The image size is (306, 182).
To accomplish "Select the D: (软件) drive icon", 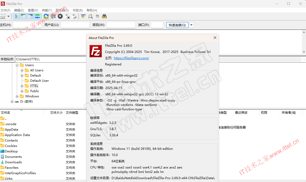I will [x=17, y=102].
